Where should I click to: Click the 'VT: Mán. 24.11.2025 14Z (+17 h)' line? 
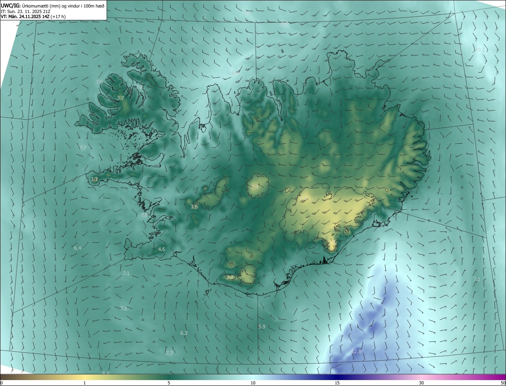coord(33,17)
